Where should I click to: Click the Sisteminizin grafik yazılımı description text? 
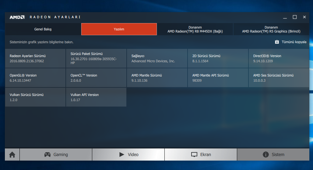tap(41, 42)
